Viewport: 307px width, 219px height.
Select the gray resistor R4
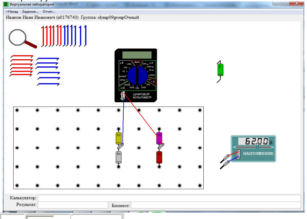coord(119,157)
